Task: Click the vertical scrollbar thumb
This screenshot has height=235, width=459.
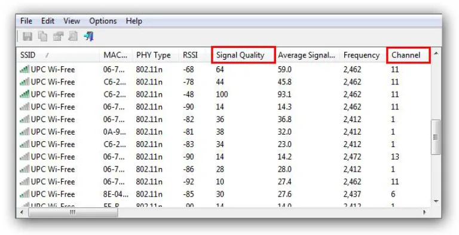Action: tap(436, 137)
